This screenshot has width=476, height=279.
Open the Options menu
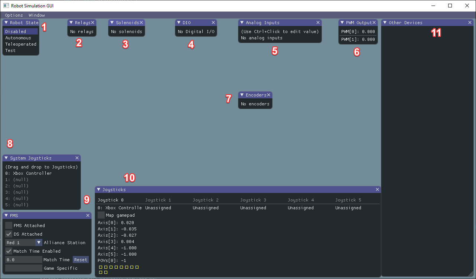[13, 15]
